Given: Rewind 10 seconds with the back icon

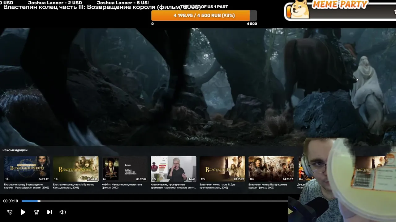Looking at the screenshot, I should coord(10,212).
